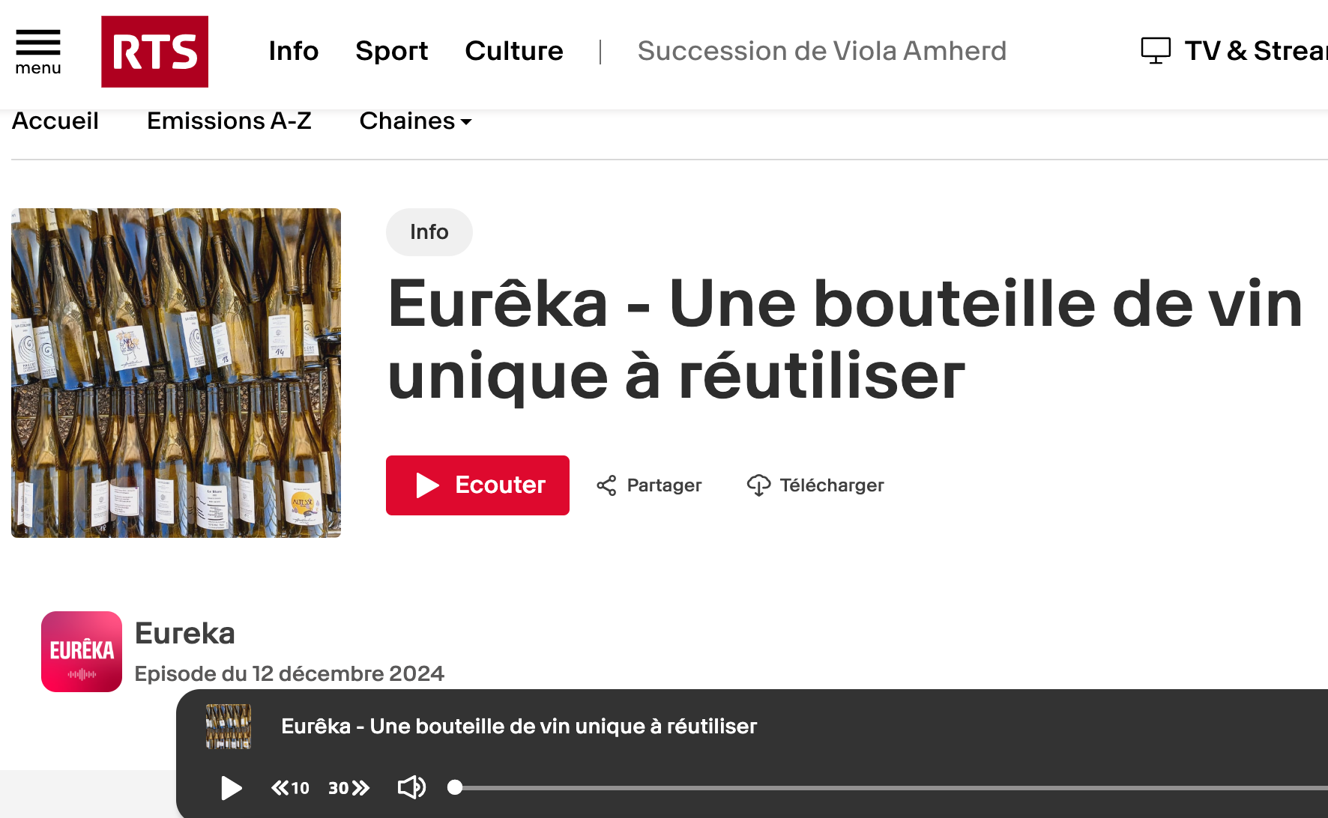Click the audio progress slider handle
This screenshot has height=818, width=1328.
point(455,787)
